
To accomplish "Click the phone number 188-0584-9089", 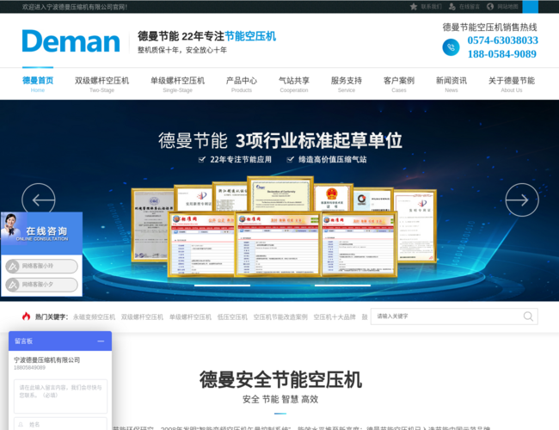I will click(502, 54).
